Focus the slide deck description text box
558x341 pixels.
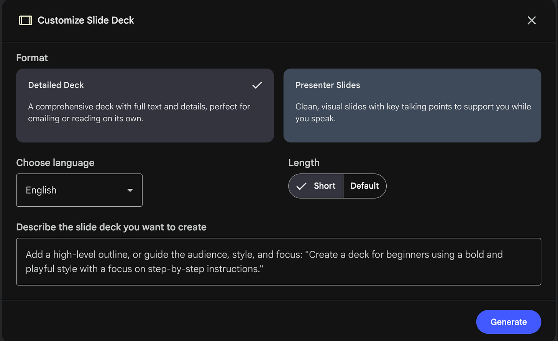click(279, 262)
